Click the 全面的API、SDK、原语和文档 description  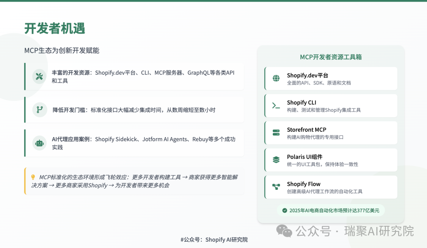click(x=319, y=83)
